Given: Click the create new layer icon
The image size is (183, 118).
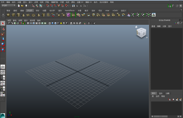Looking at the screenshot, I should pyautogui.click(x=177, y=99).
